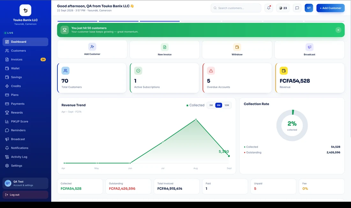The image size is (351, 208).
Task: Click the LIVE status indicator
Action: [9, 33]
